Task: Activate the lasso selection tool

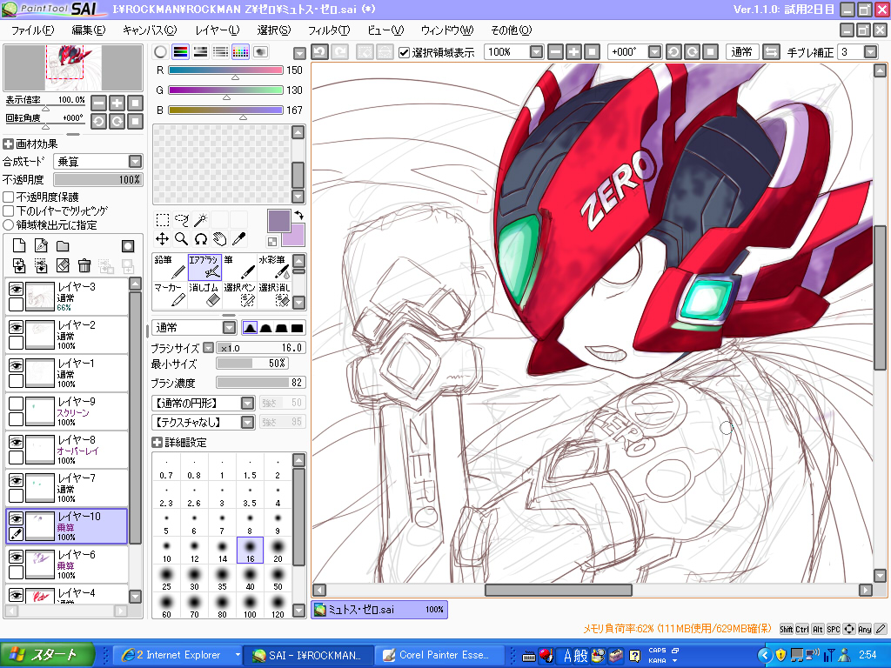Action: (181, 219)
